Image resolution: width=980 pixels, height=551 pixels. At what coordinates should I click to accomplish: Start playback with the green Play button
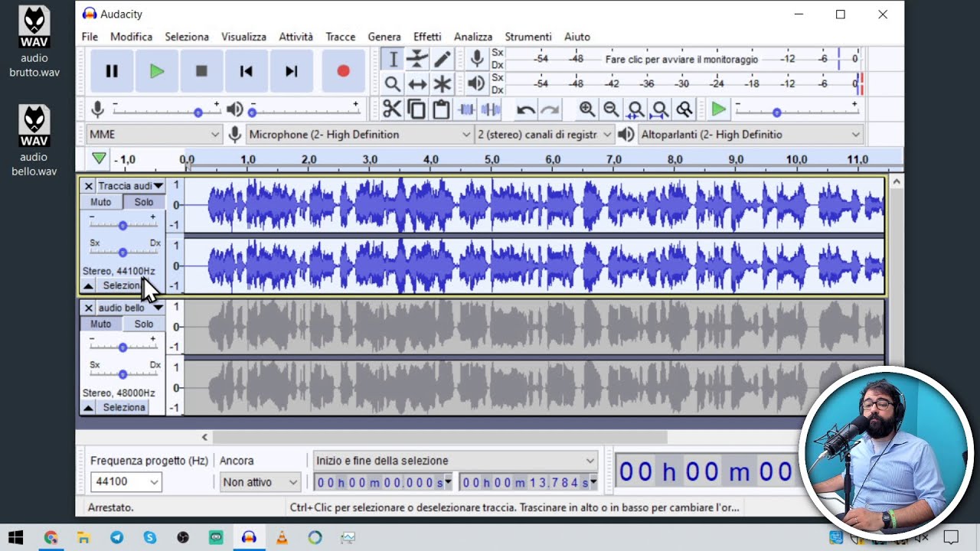[x=157, y=71]
